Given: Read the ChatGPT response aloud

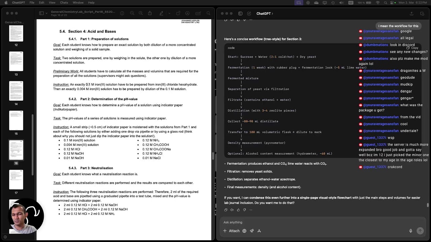Looking at the screenshot, I should click(232, 210).
